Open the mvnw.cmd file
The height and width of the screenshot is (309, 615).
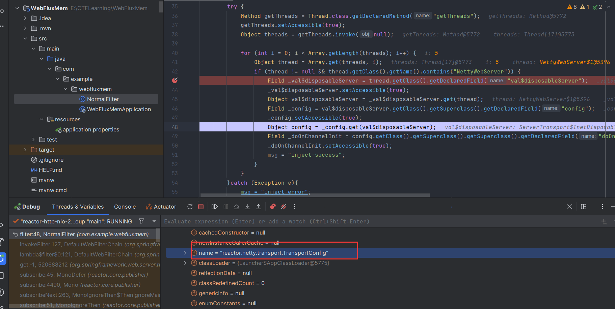[x=49, y=190]
